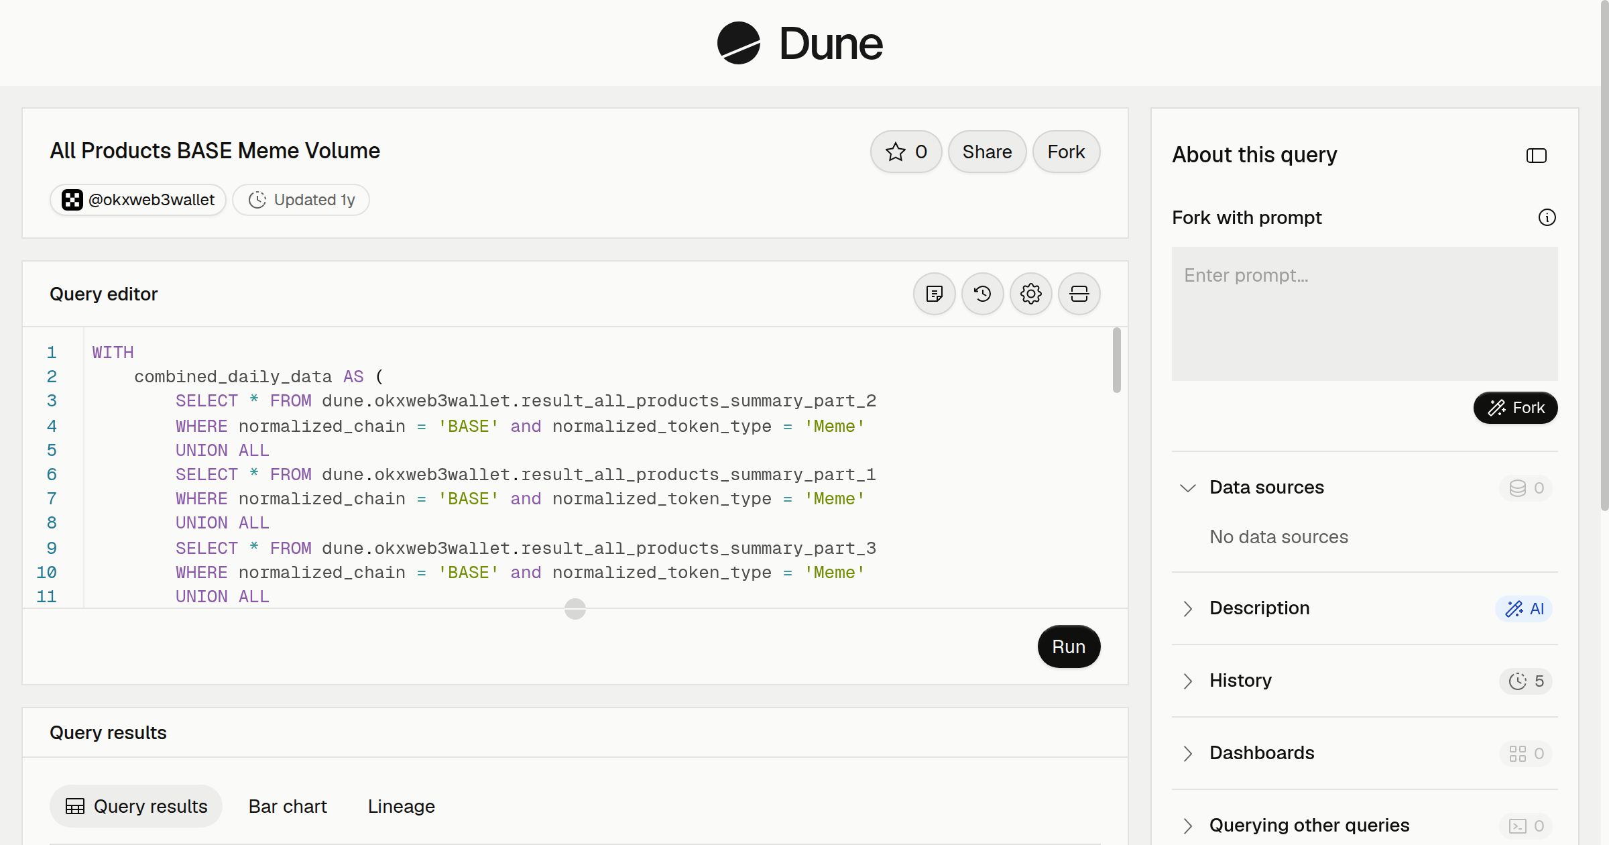Click the WITH keyword on line 1
This screenshot has height=845, width=1609.
click(113, 352)
